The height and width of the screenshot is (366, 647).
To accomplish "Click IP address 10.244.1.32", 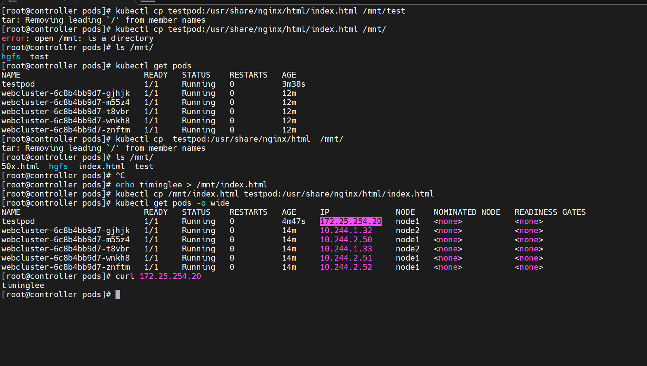I will 346,231.
